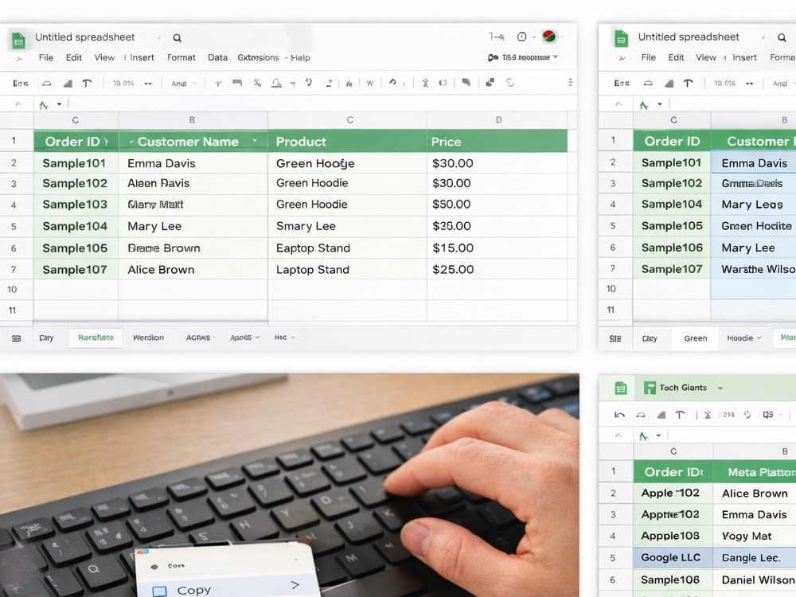Select row 5 header in left window
The width and height of the screenshot is (796, 597).
[x=14, y=226]
